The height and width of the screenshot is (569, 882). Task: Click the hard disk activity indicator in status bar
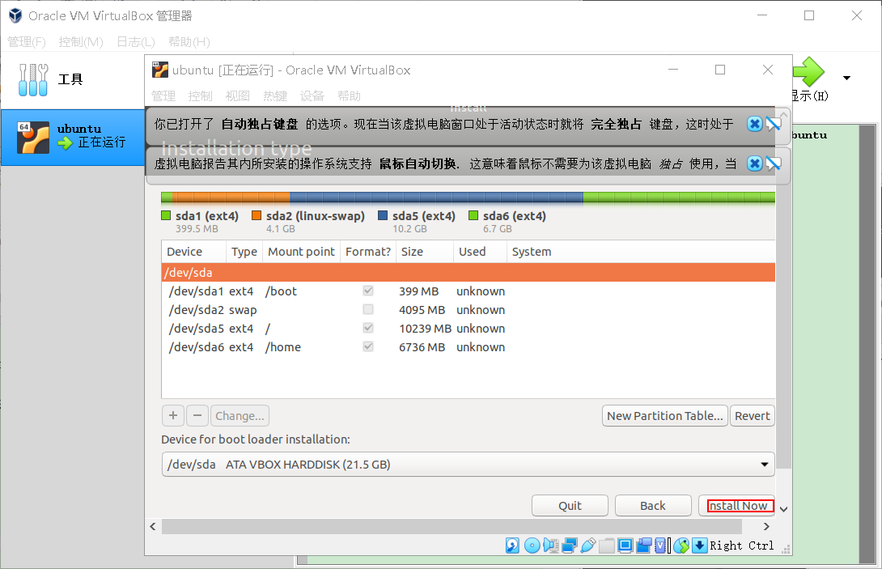coord(512,546)
